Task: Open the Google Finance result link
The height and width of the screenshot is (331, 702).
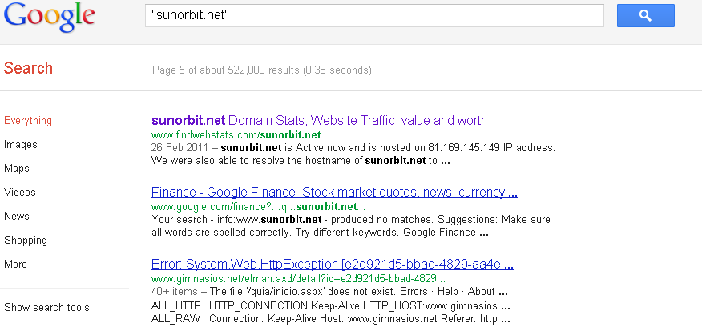Action: (x=334, y=192)
